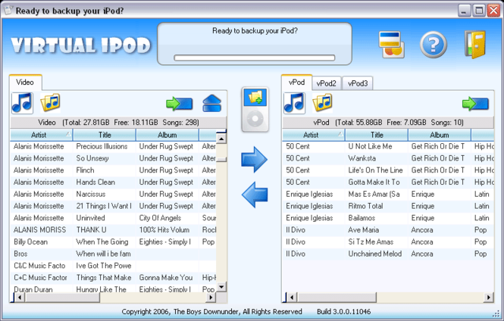
Task: Click the vPod list horizontal scrollbar thumb
Action: tap(337, 298)
